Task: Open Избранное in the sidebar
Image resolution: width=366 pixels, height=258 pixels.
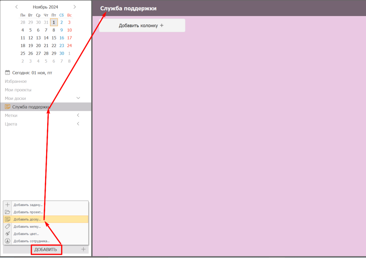Action: coord(16,81)
